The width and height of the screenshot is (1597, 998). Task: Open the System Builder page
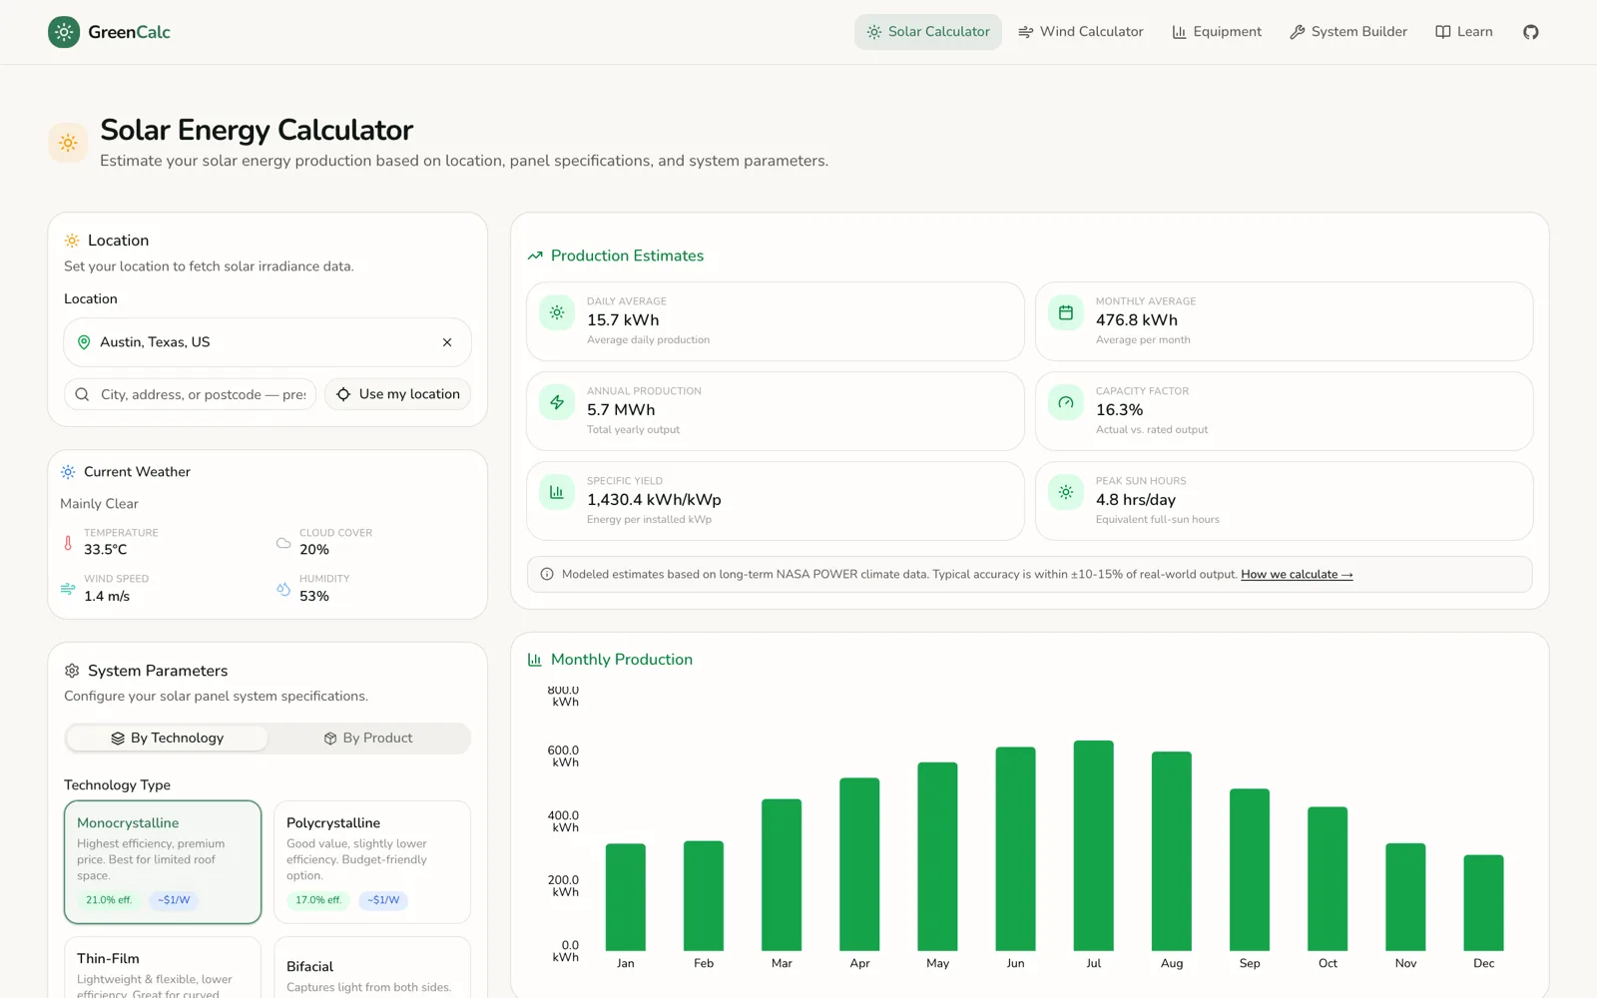coord(1347,32)
